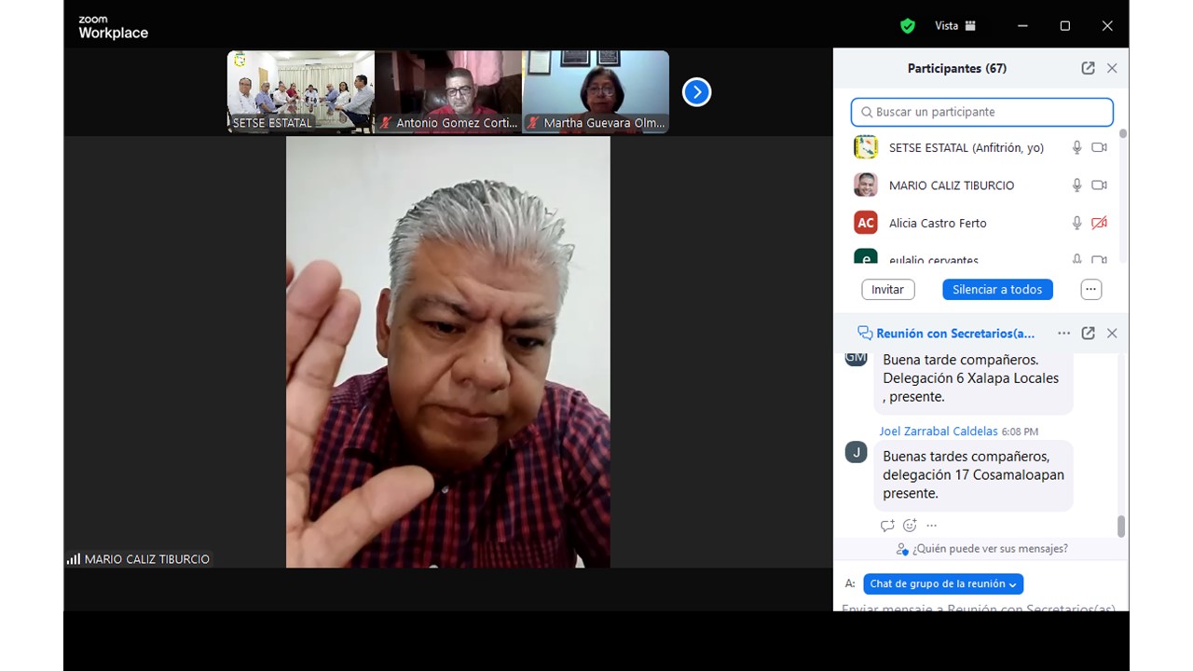Viewport: 1193px width, 671px height.
Task: Select the 'Reunión con Secretarios' chat title
Action: pyautogui.click(x=954, y=334)
